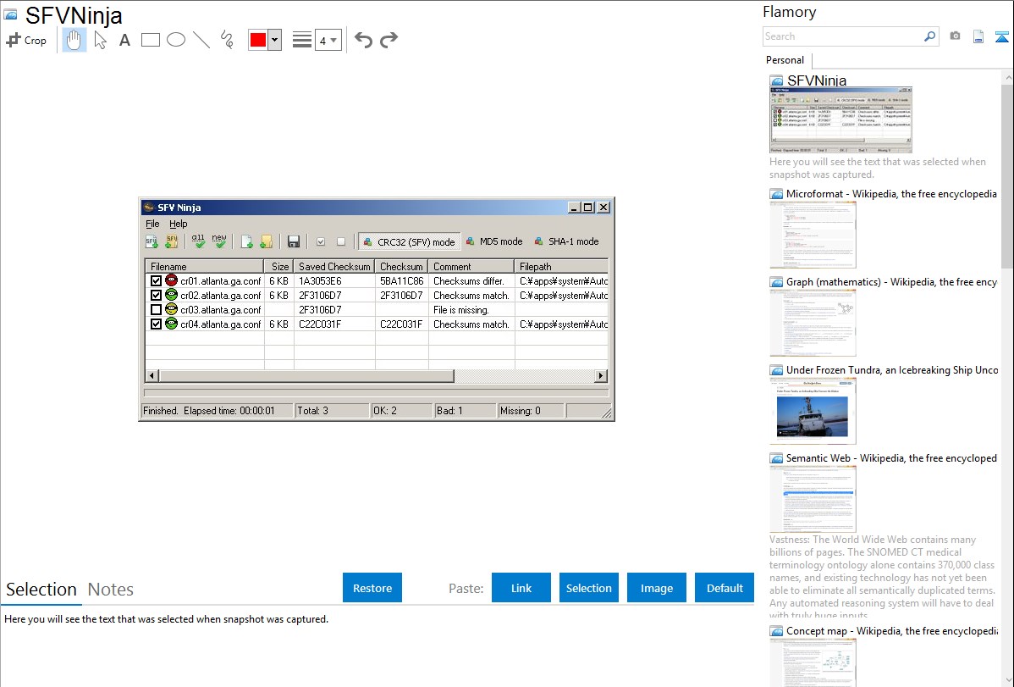The image size is (1014, 687).
Task: Uncheck the cr04.atlanta.ga.conf checkbox
Action: tap(156, 324)
